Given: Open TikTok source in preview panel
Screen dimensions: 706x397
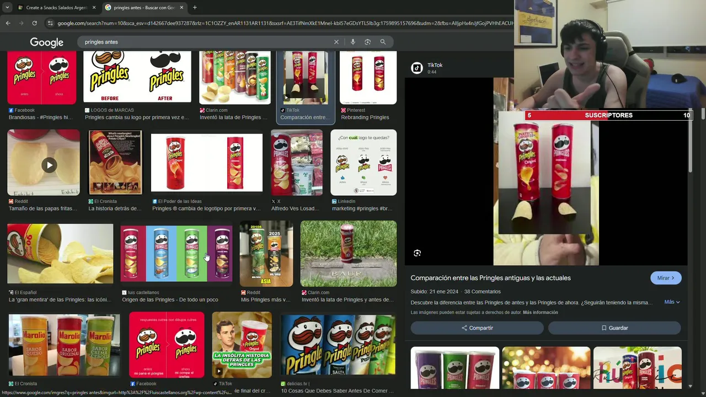Looking at the screenshot, I should (x=435, y=65).
